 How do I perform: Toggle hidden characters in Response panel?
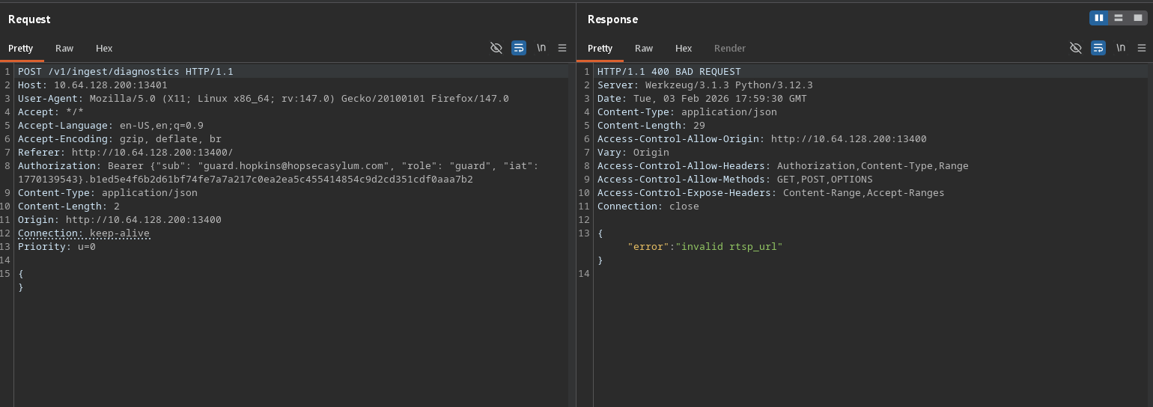1076,48
